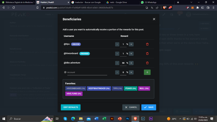Delete the @hiveonboard beneficiary row

click(x=147, y=54)
